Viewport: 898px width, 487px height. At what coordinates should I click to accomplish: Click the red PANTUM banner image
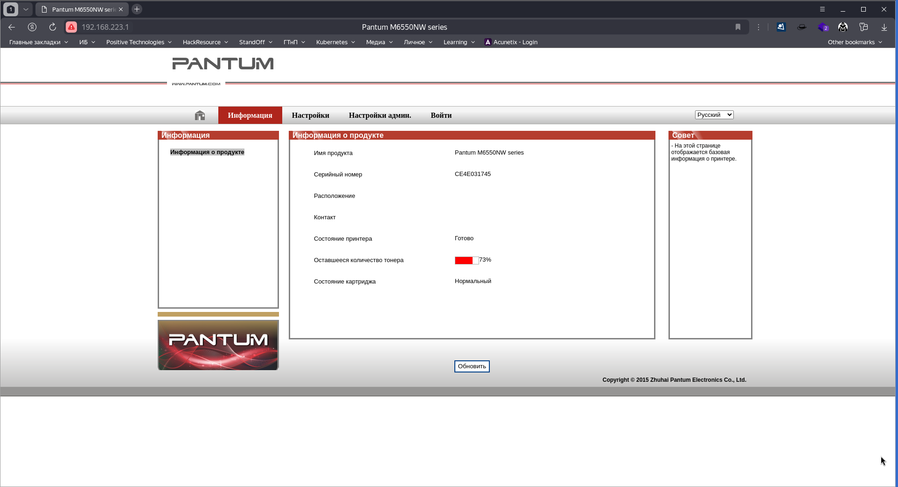click(218, 345)
